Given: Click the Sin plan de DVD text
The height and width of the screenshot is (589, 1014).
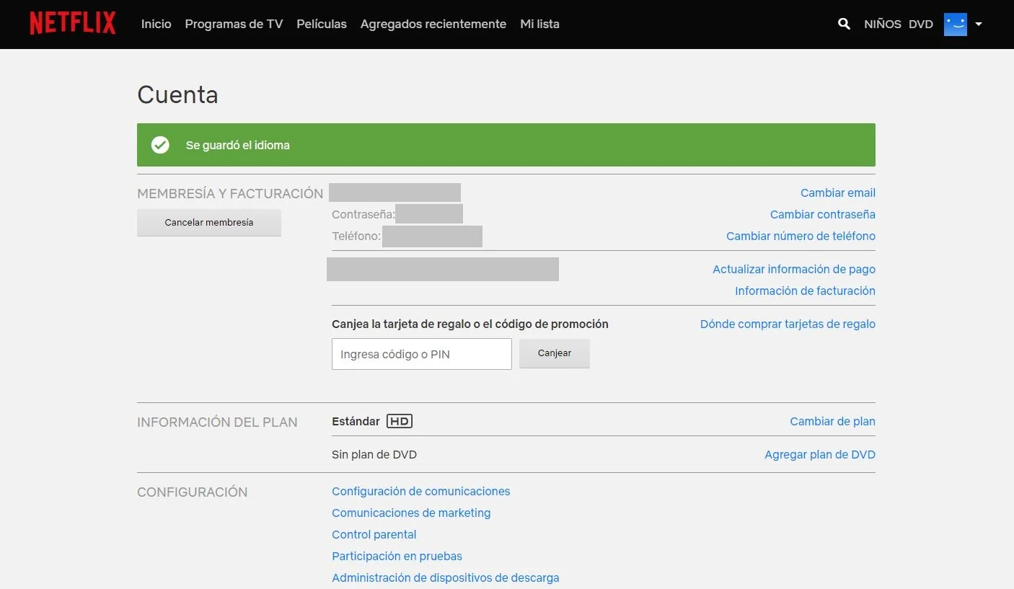Looking at the screenshot, I should [x=374, y=454].
